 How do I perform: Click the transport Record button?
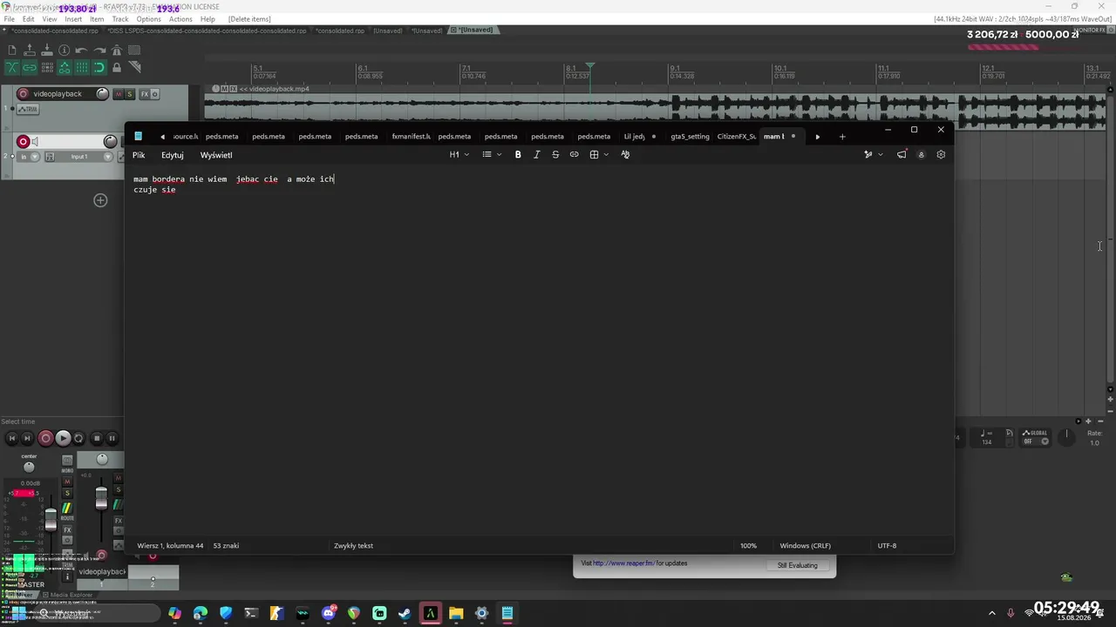pyautogui.click(x=45, y=438)
